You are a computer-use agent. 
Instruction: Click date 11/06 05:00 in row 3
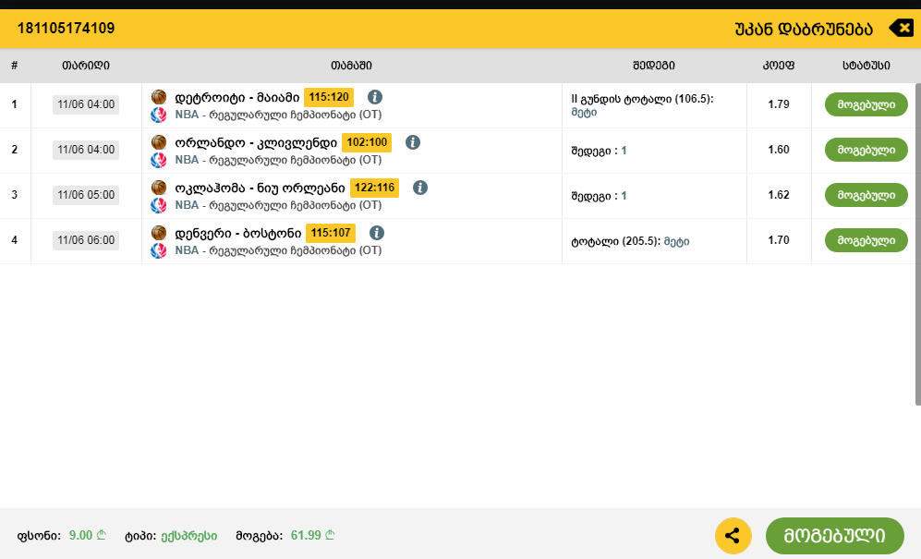point(86,195)
